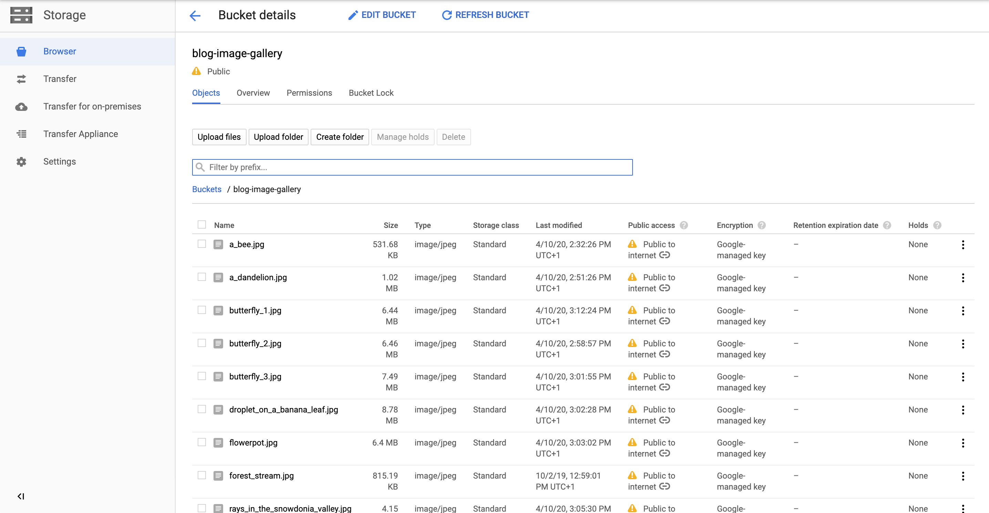The width and height of the screenshot is (989, 513).
Task: Collapse the left navigation panel
Action: [x=21, y=496]
